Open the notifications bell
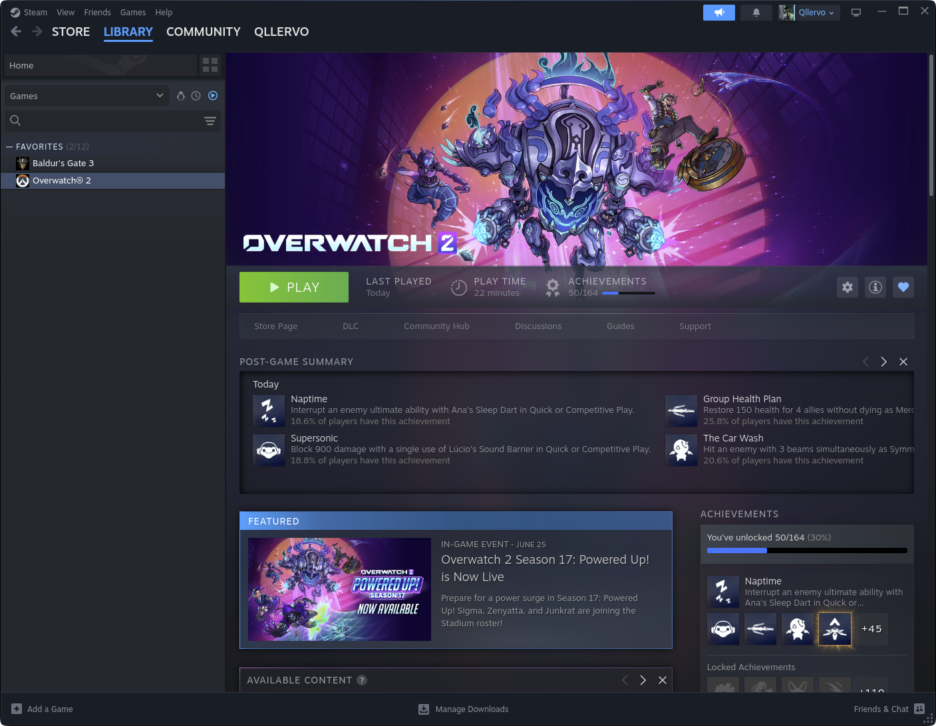The width and height of the screenshot is (936, 726). click(756, 13)
